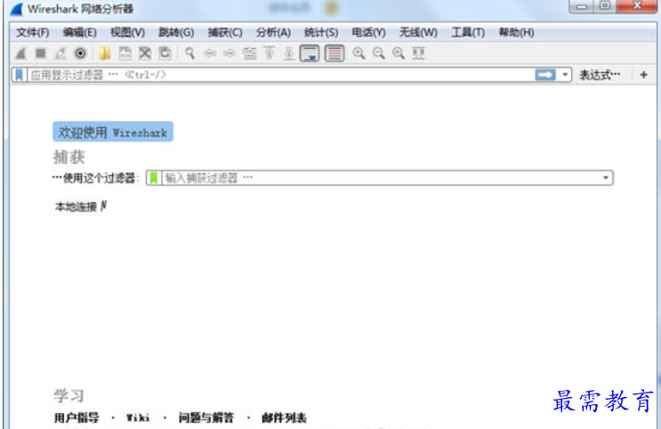
Task: Open the 编辑(E) menu
Action: pos(80,32)
